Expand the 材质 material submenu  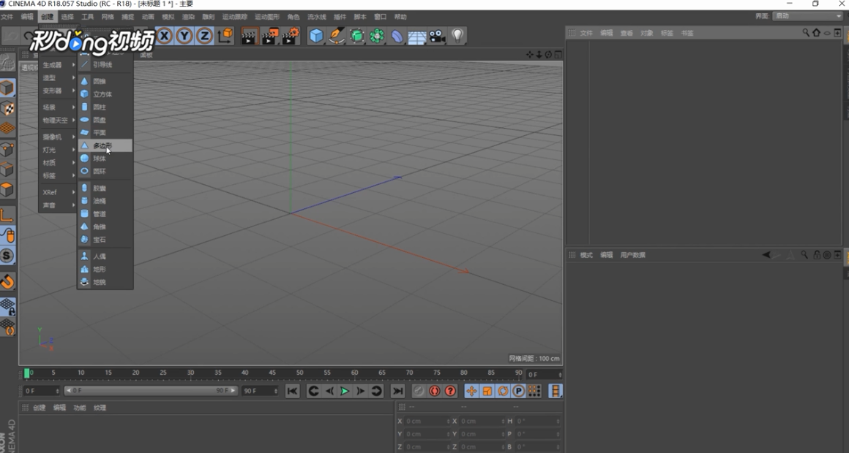click(x=58, y=163)
